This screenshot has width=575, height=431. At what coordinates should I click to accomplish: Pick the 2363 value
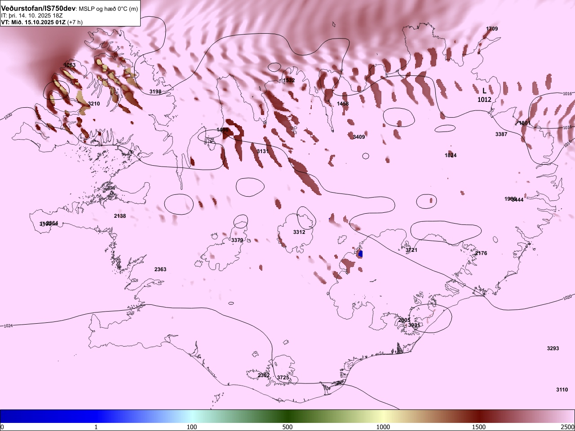point(160,269)
